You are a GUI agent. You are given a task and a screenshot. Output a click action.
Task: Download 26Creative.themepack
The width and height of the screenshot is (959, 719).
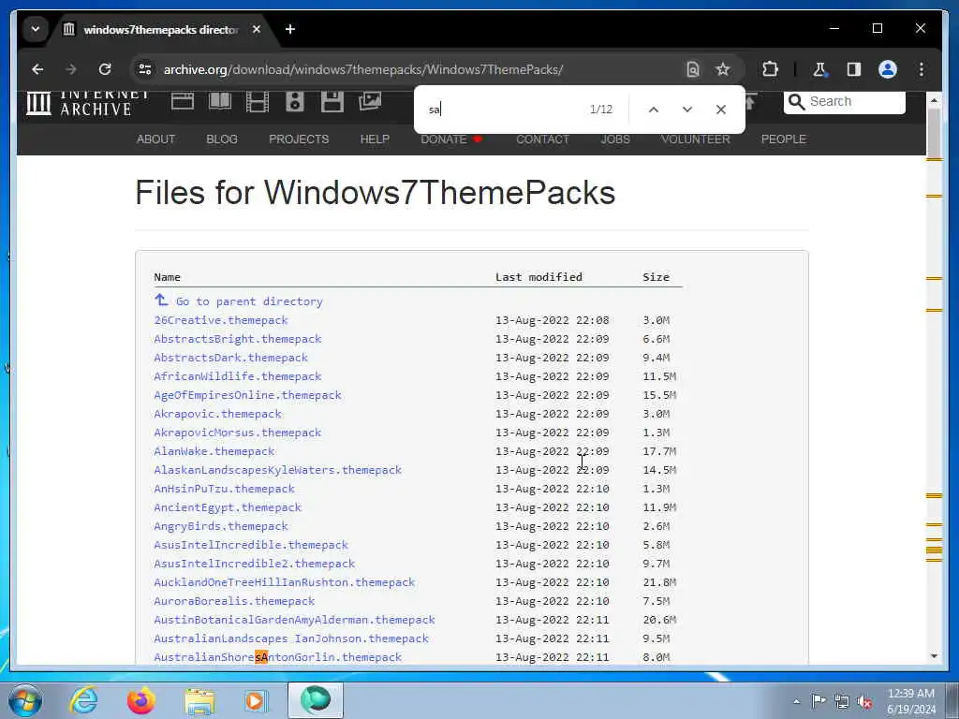(x=221, y=320)
